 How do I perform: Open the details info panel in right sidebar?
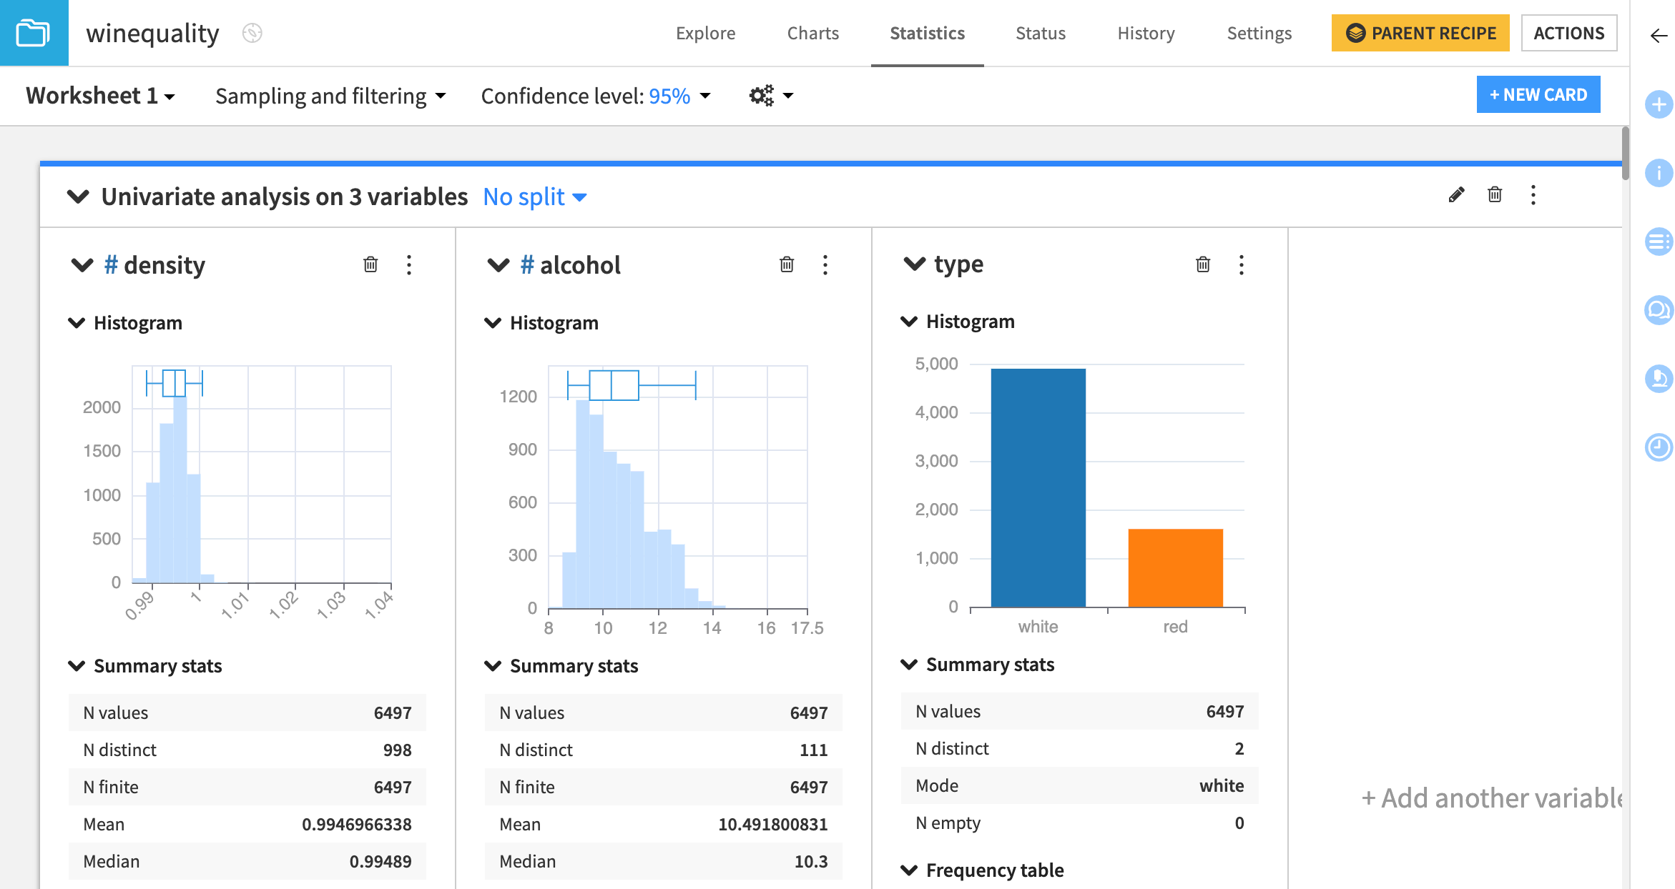coord(1659,173)
